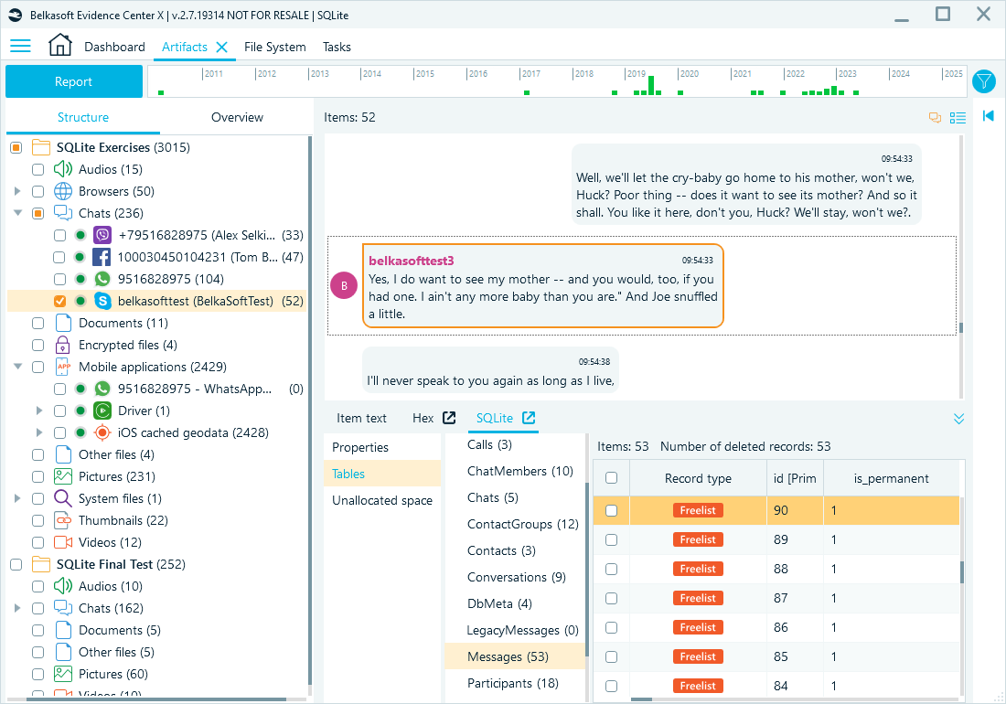Toggle the SQLite Exercises checkbox

tap(16, 147)
